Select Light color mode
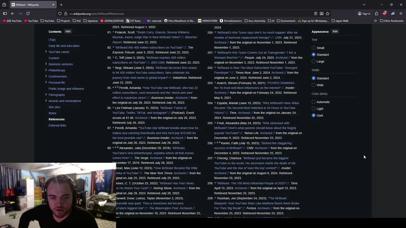Viewport: 406px width, 228px height. point(314,109)
